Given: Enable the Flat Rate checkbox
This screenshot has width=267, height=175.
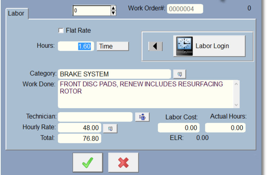Looking at the screenshot, I should [61, 31].
